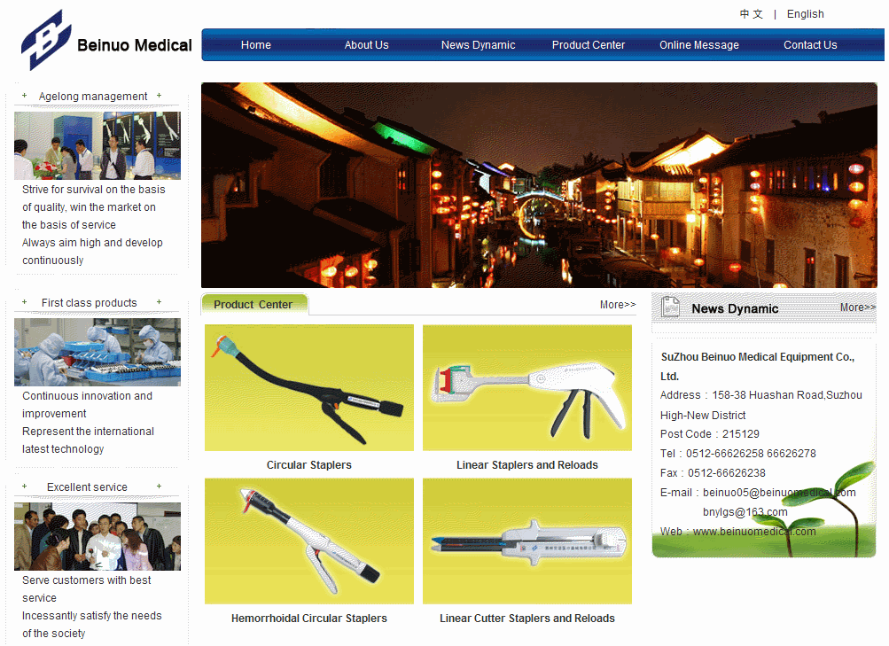Click the Beinuo Medical logo icon
Screen dimensions: 889x646
pyautogui.click(x=46, y=40)
